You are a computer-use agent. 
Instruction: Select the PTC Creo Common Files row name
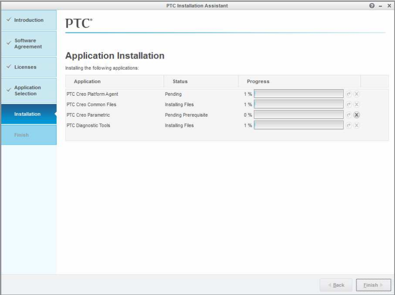pyautogui.click(x=91, y=104)
